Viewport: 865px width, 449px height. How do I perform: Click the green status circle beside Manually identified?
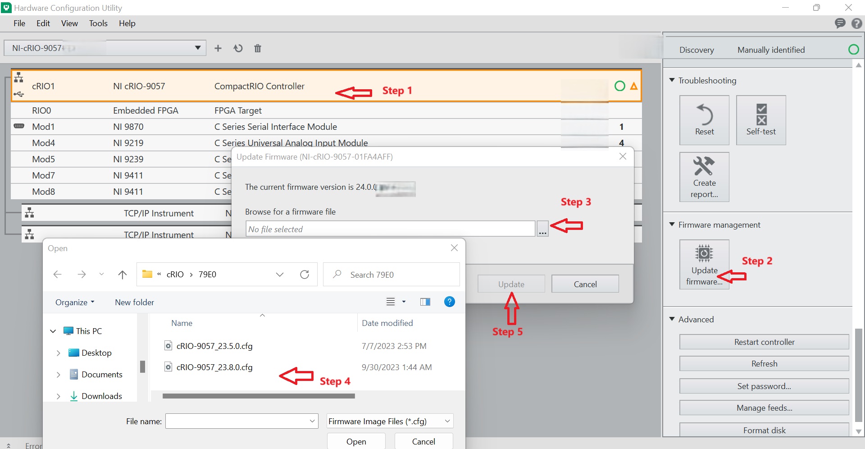(853, 50)
